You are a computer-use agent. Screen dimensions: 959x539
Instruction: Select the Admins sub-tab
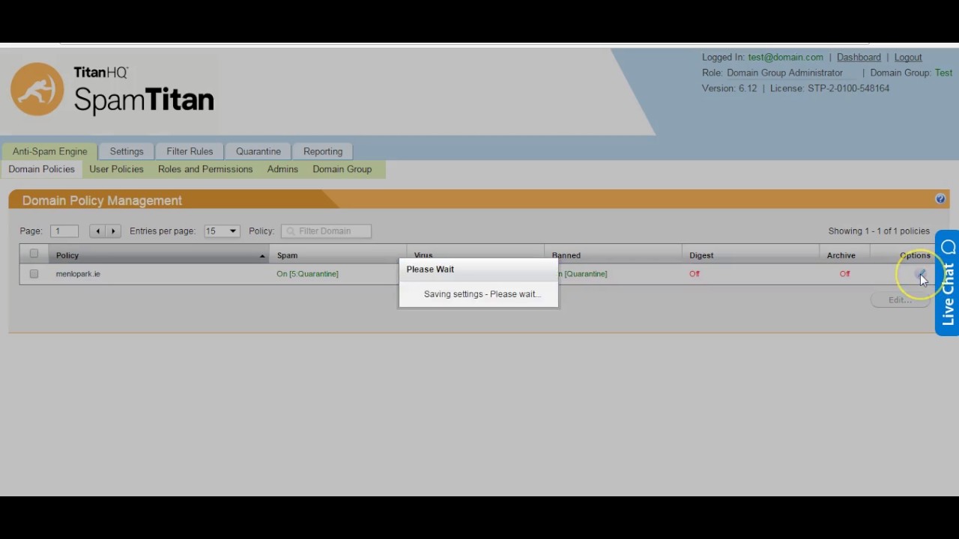coord(282,169)
